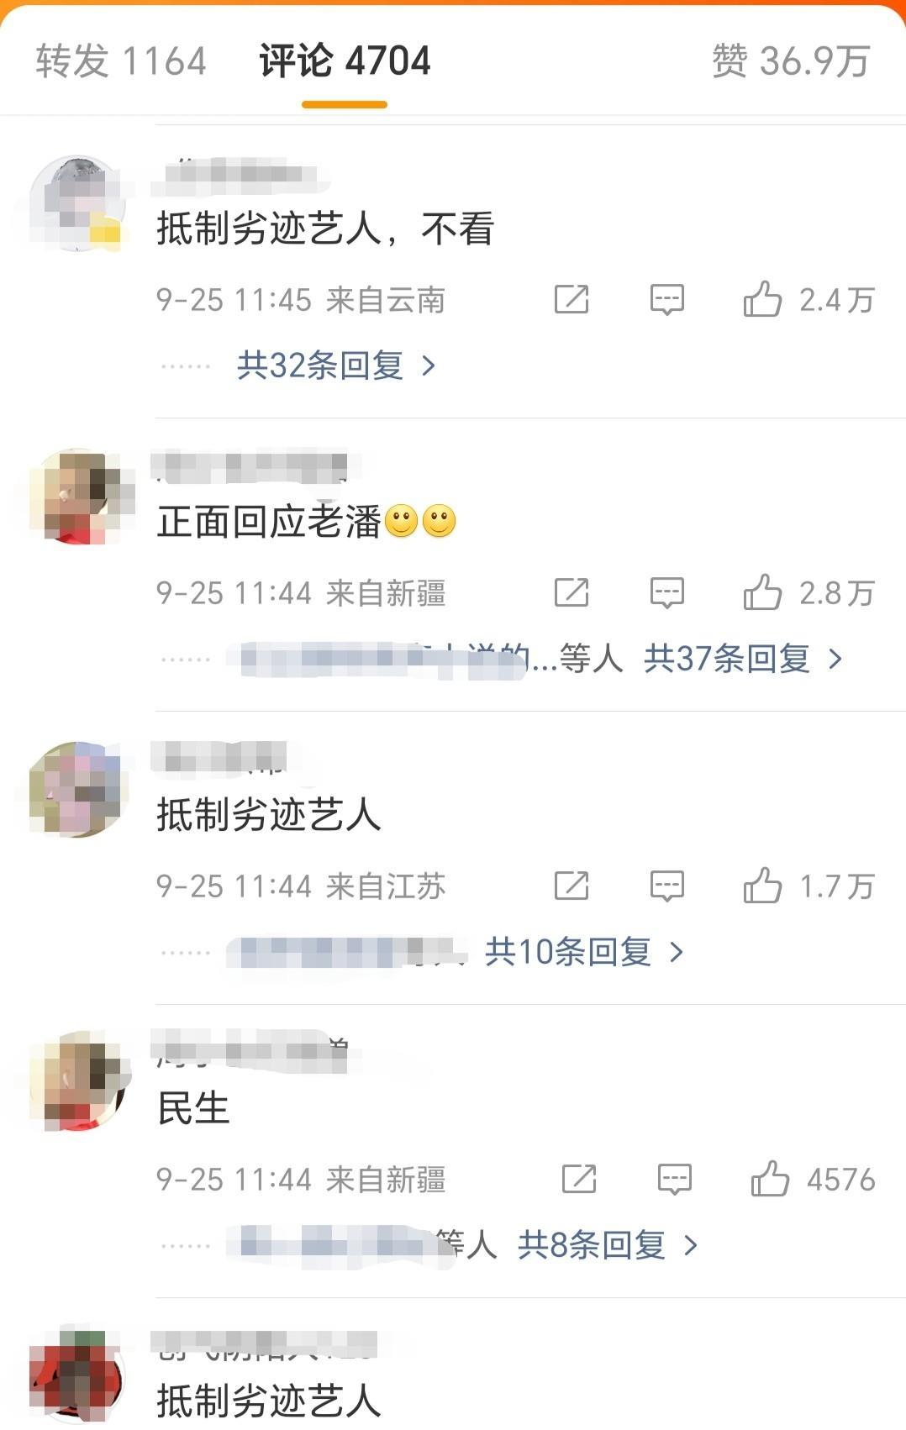The width and height of the screenshot is (906, 1430).
Task: Repost the Jiangsu comment via share icon
Action: click(x=572, y=886)
